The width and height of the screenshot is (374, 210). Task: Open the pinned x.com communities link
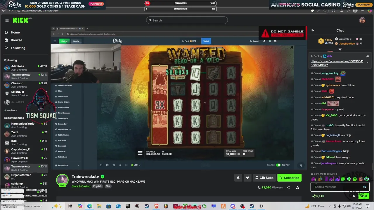click(x=337, y=63)
